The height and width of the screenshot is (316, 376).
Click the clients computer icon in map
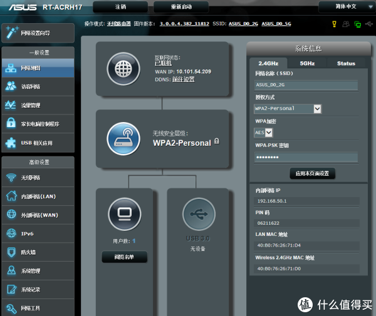pos(125,214)
